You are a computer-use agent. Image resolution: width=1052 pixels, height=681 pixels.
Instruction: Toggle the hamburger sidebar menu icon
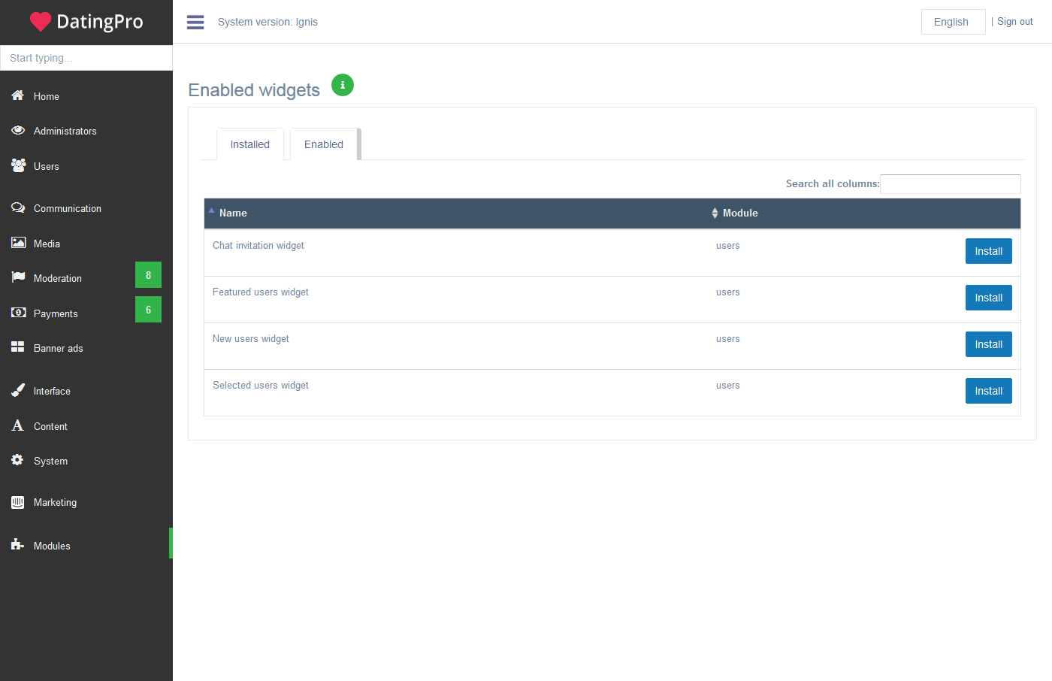[195, 22]
